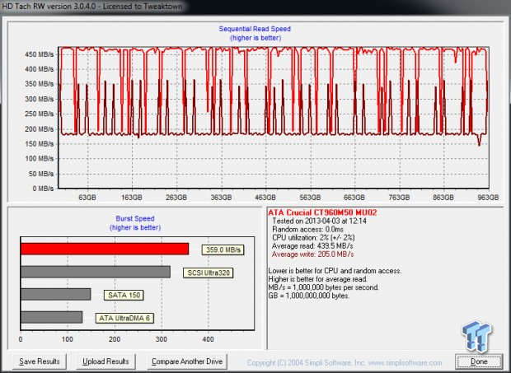Click the Burst Speed chart title
This screenshot has width=511, height=373.
(x=135, y=218)
